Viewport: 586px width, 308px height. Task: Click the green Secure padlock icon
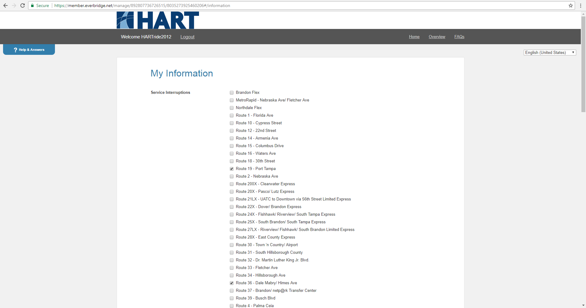32,5
